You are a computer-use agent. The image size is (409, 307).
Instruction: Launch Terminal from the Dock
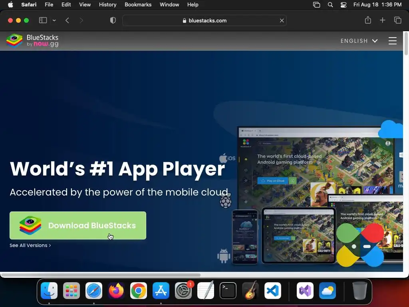click(x=228, y=291)
